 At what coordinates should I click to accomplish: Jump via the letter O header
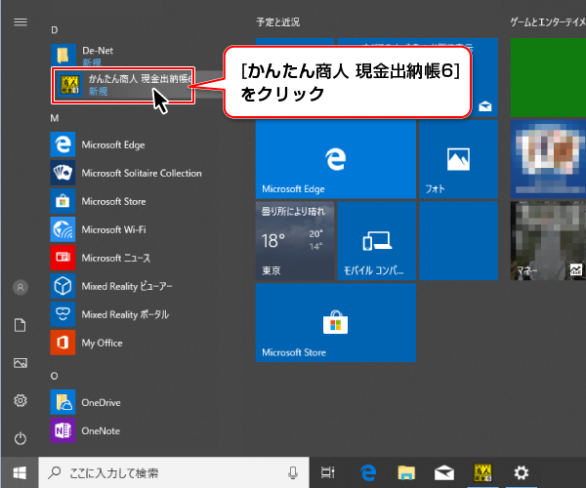tap(54, 376)
